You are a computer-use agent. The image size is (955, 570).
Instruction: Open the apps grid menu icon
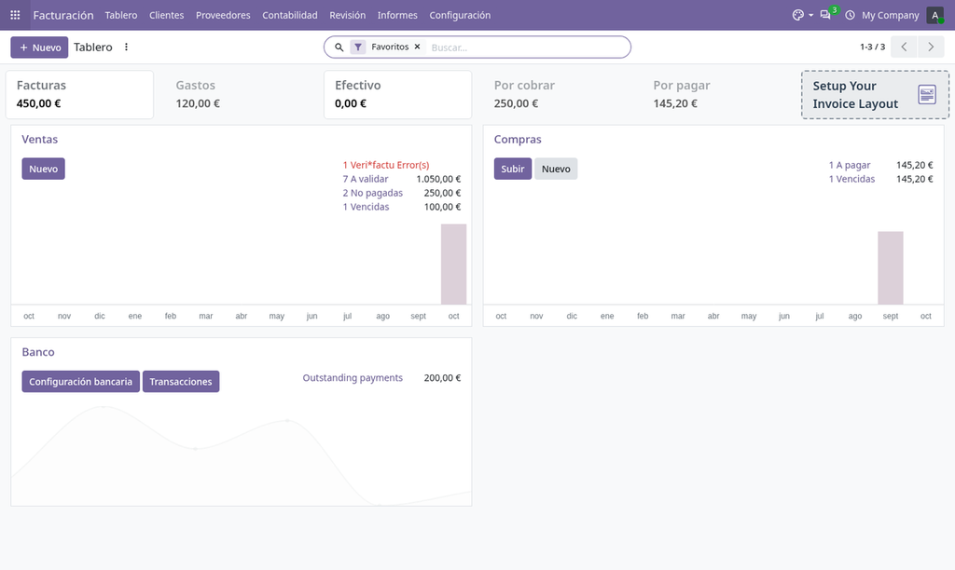coord(15,15)
